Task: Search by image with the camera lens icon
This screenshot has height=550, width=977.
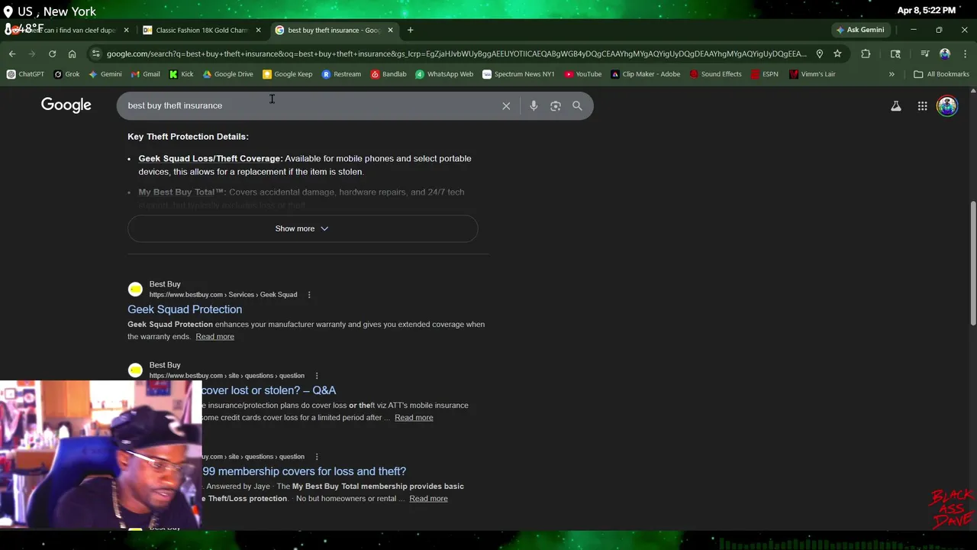Action: 556,106
